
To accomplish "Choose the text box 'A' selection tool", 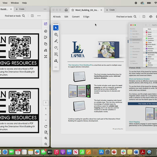I will click(x=56, y=54).
